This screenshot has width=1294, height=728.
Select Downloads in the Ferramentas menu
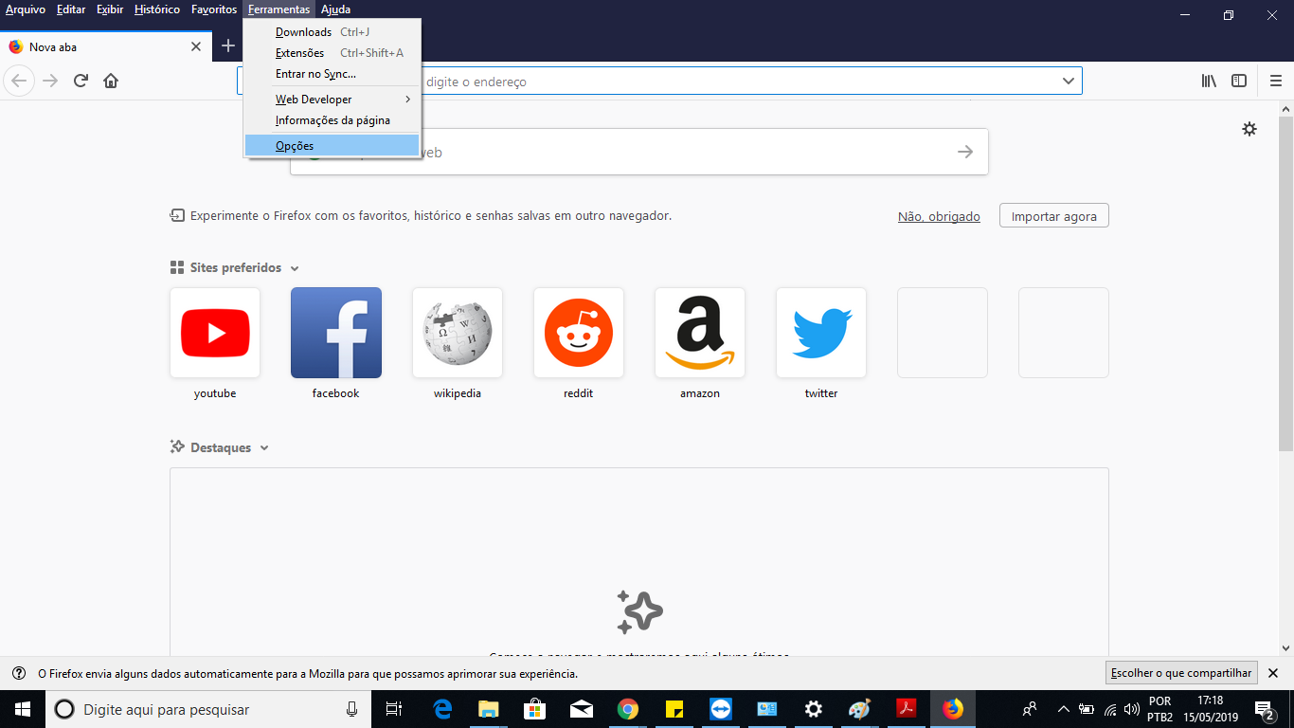[x=332, y=32]
